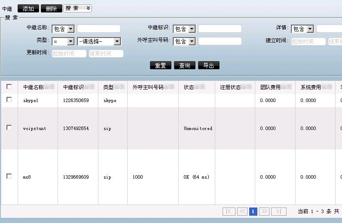Open 外呼主叫号码 match-mode dropdown
Image resolution: width=342 pixels, height=223 pixels.
[x=184, y=41]
